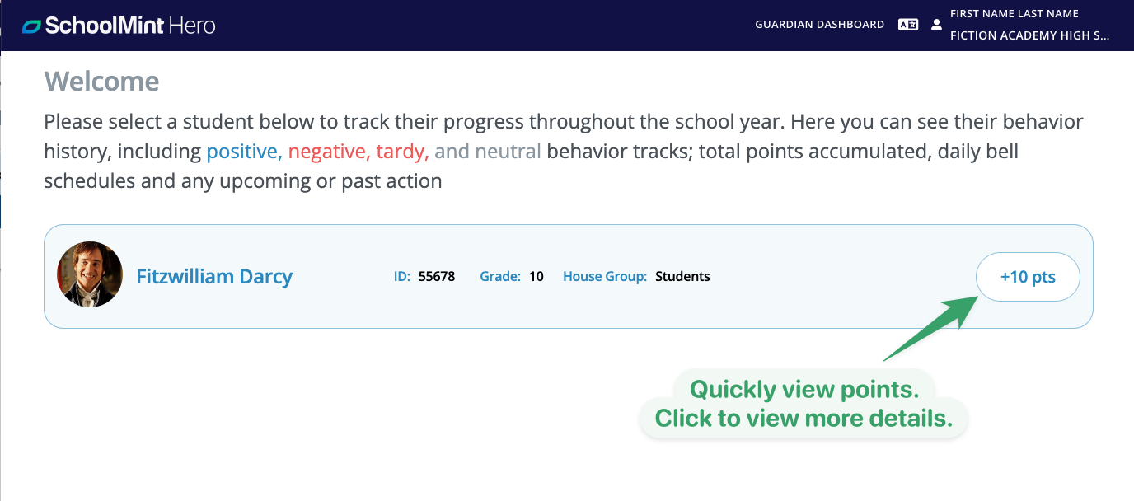Select the Fitzwilliam Darcy student card

tap(569, 277)
